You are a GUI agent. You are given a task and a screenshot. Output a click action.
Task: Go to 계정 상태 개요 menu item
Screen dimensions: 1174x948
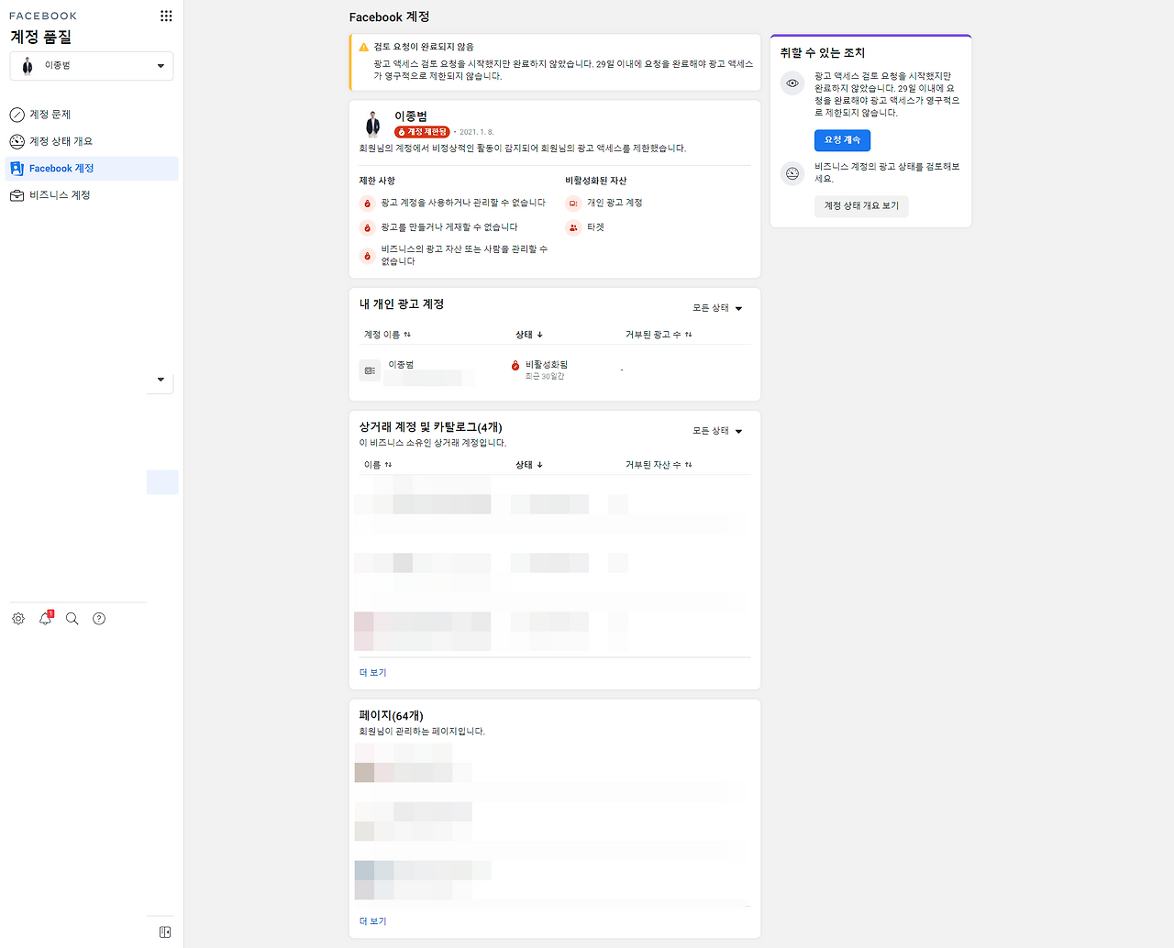pyautogui.click(x=61, y=141)
